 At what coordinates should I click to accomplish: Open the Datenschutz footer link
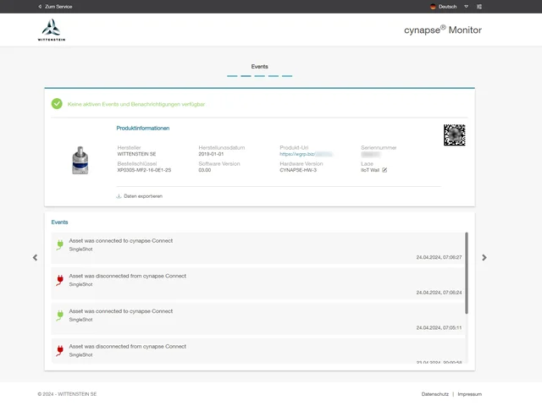(x=435, y=394)
